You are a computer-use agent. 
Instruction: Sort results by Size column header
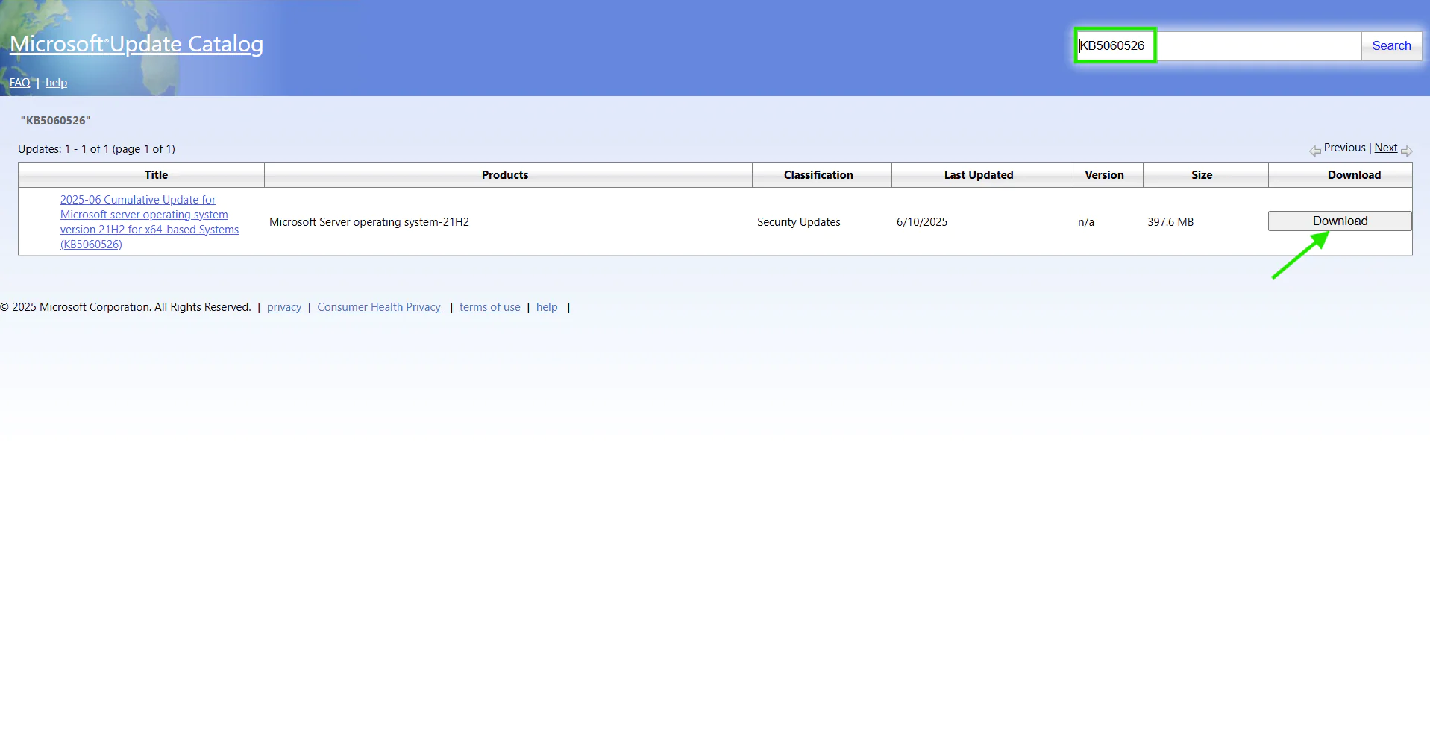click(1202, 175)
